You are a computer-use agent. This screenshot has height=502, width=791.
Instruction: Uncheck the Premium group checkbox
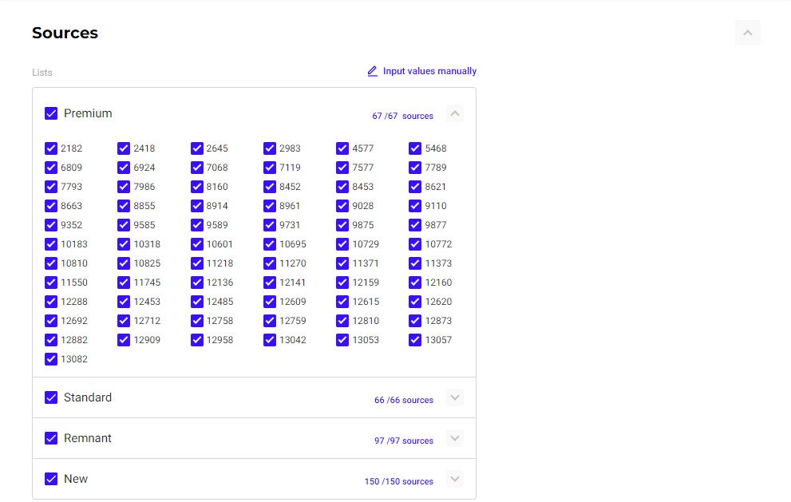(x=51, y=113)
